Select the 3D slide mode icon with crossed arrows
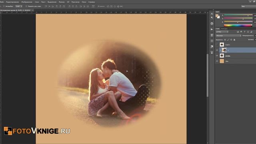Screen dimensions: 256x144 118,6
